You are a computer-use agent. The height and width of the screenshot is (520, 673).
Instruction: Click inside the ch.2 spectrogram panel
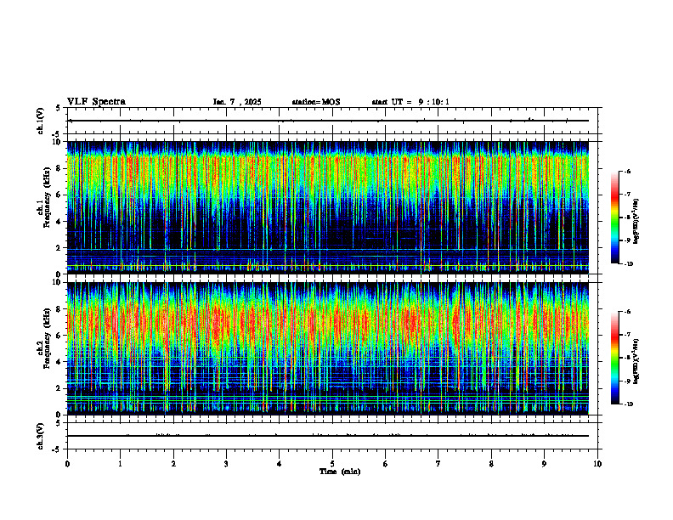click(x=328, y=348)
